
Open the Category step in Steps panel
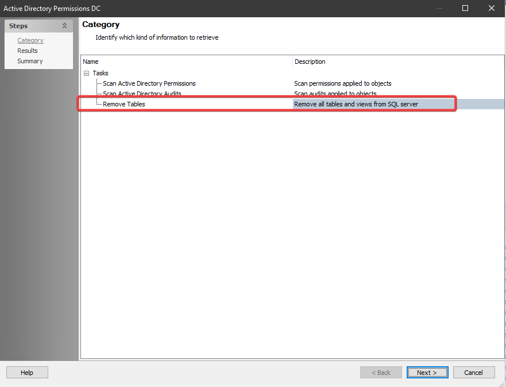[x=30, y=40]
